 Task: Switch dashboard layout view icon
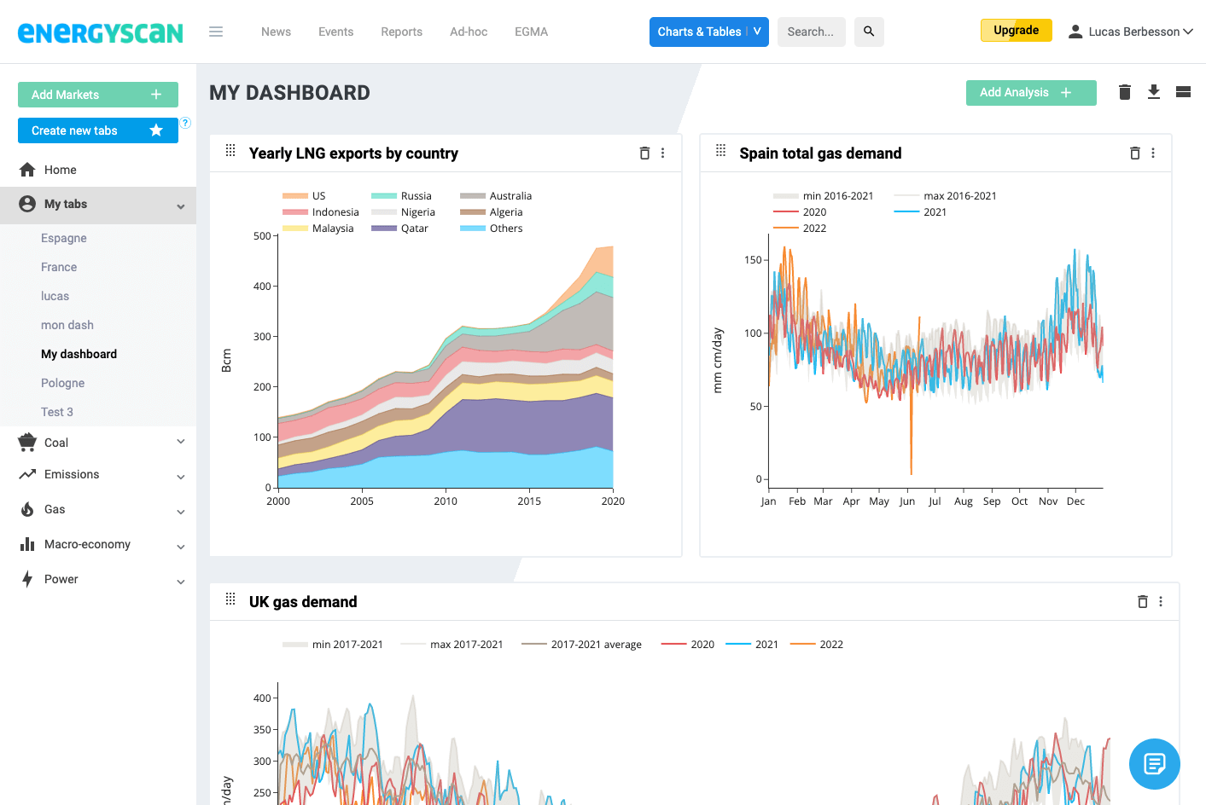click(1183, 92)
